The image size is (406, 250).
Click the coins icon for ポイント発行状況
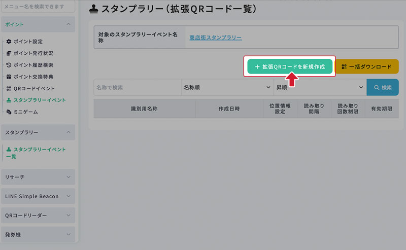tap(9, 53)
